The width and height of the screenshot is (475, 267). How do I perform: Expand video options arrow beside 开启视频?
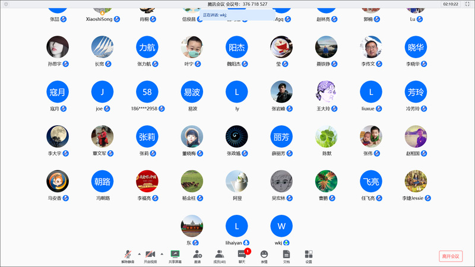[162, 253]
